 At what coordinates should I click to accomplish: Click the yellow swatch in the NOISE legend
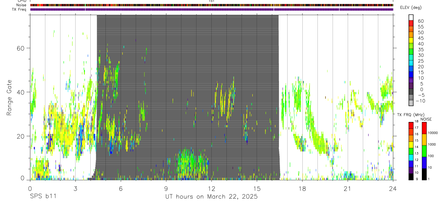pos(424,139)
